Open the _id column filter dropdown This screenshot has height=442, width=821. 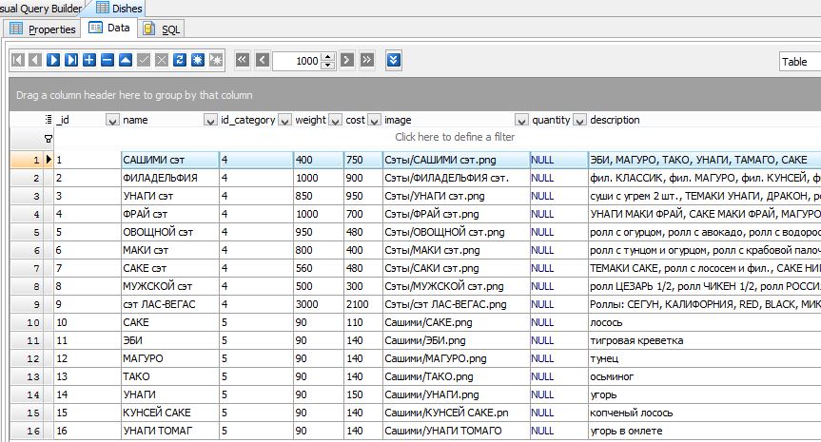(x=112, y=121)
